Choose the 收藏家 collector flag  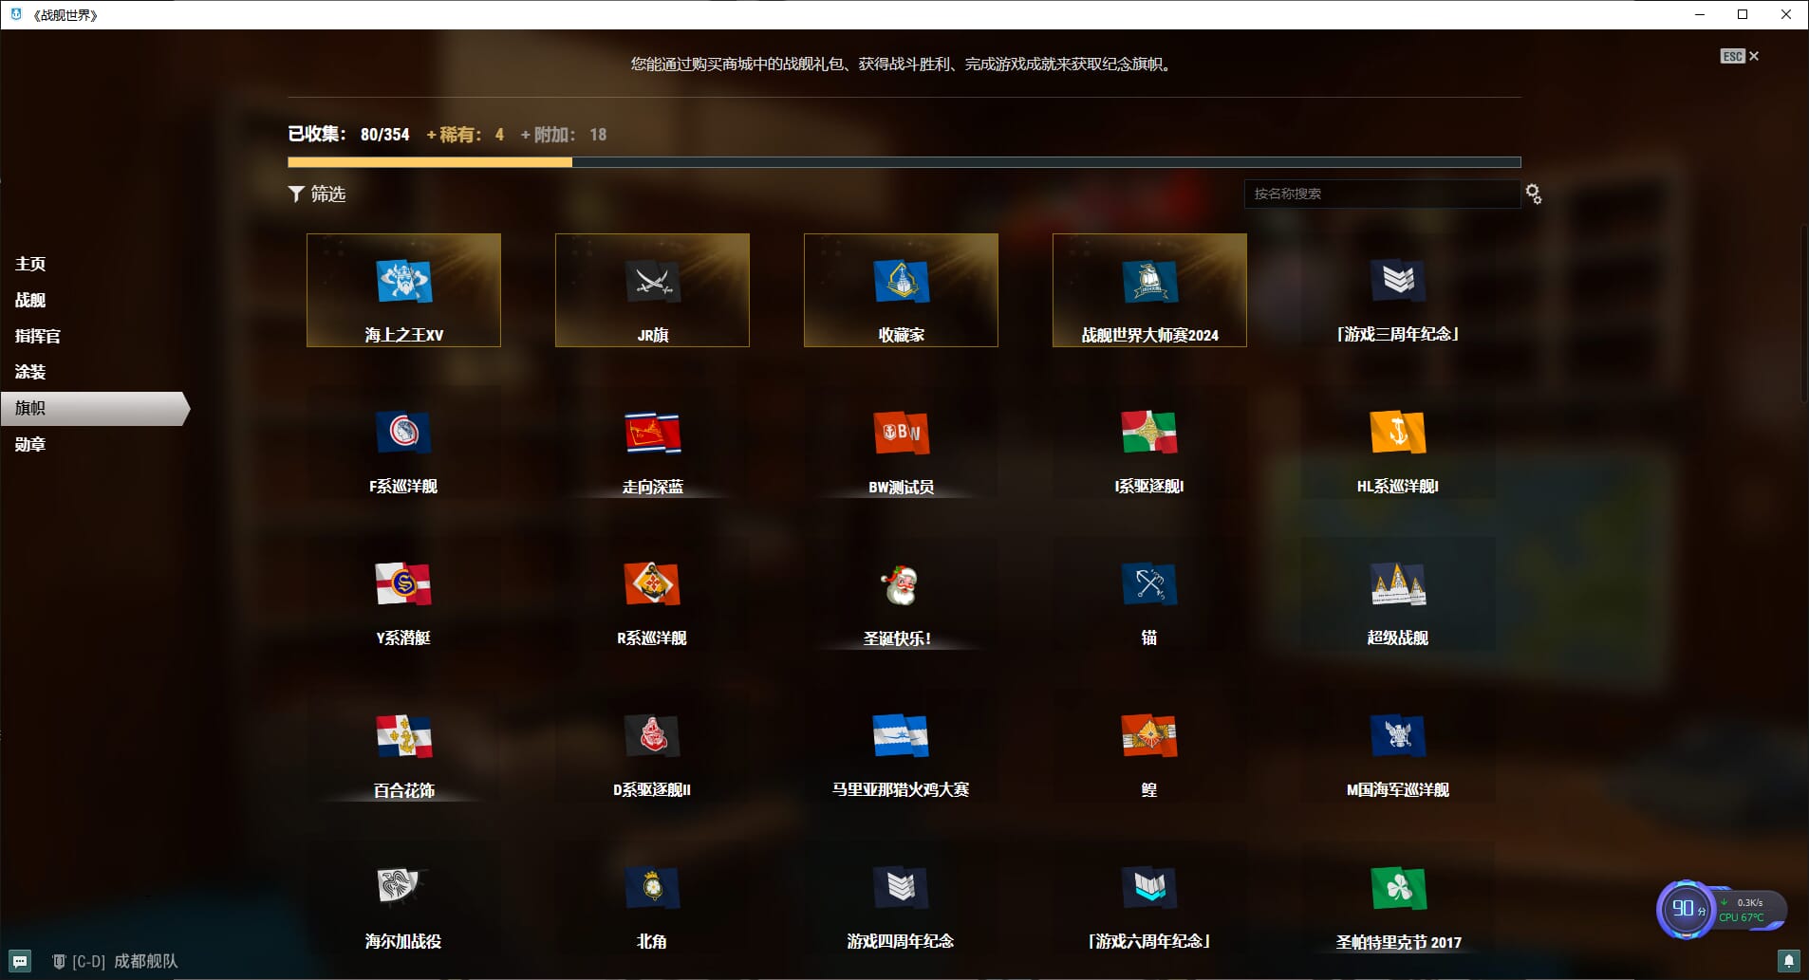(901, 283)
